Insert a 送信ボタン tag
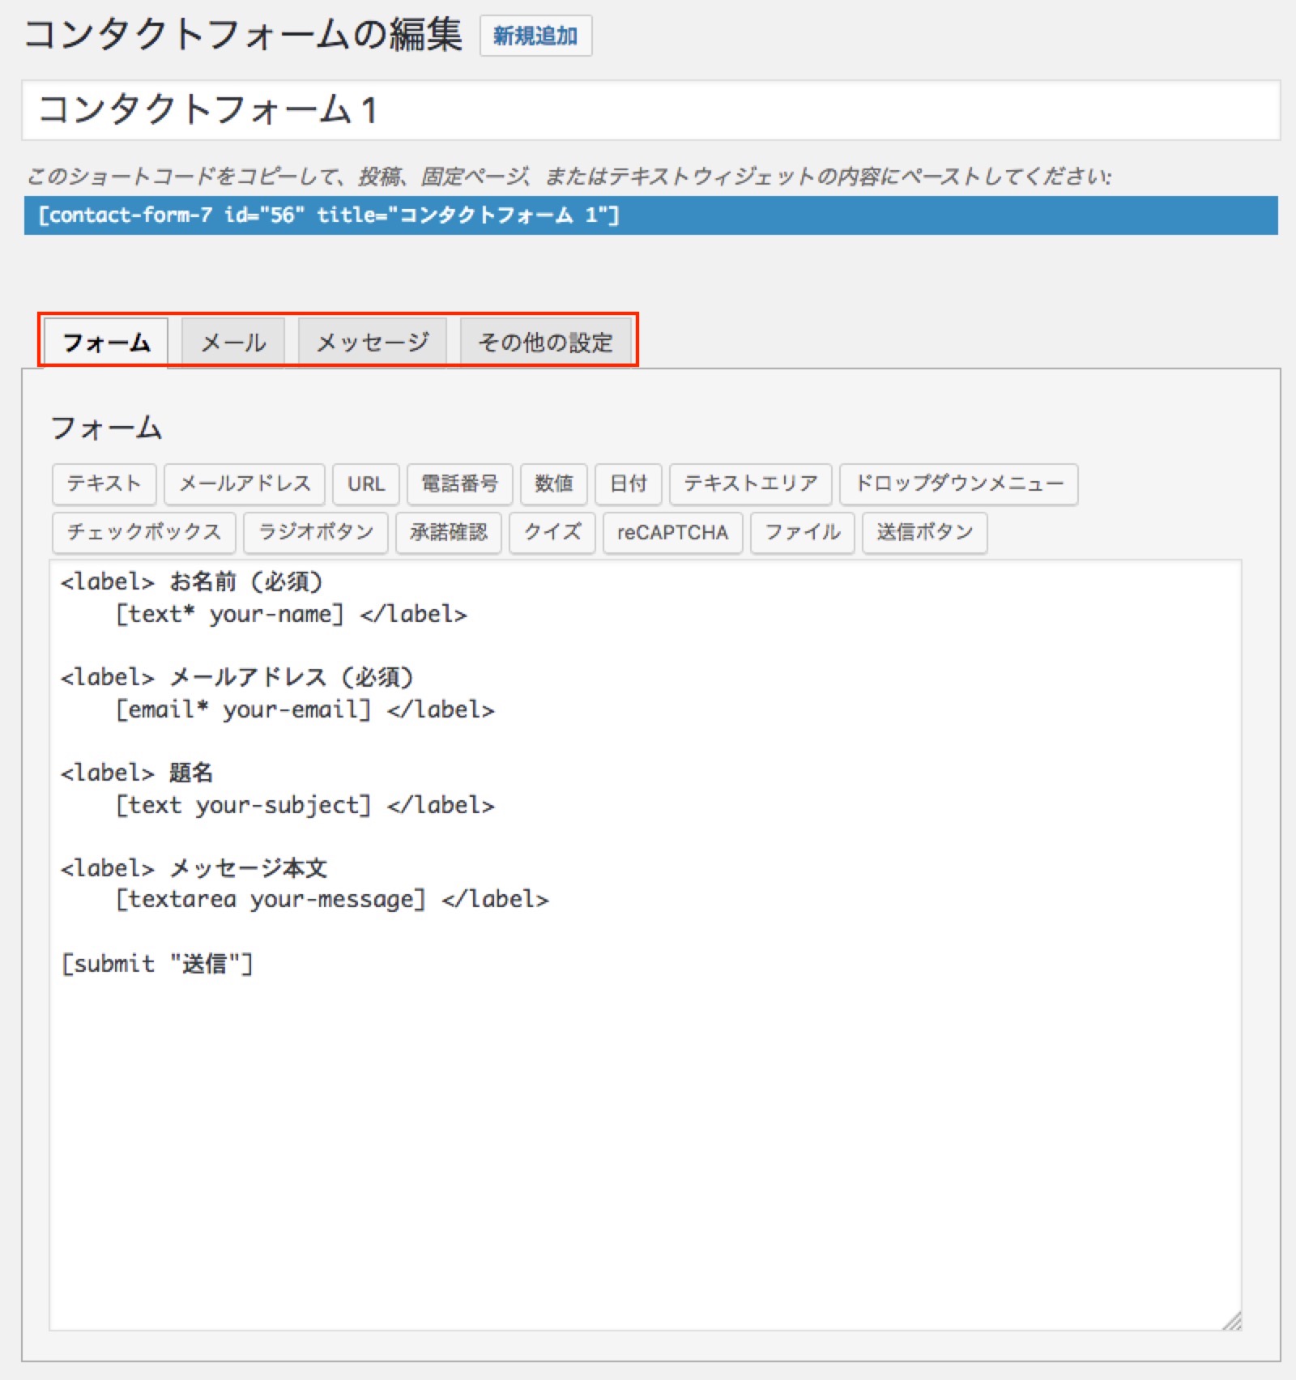 coord(925,533)
